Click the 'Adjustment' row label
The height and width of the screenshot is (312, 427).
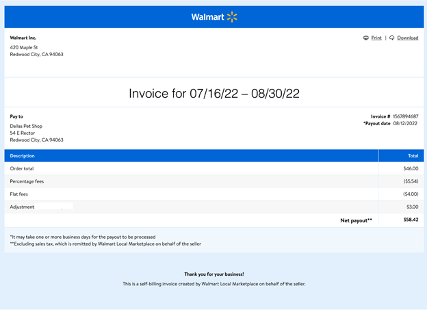click(x=22, y=207)
